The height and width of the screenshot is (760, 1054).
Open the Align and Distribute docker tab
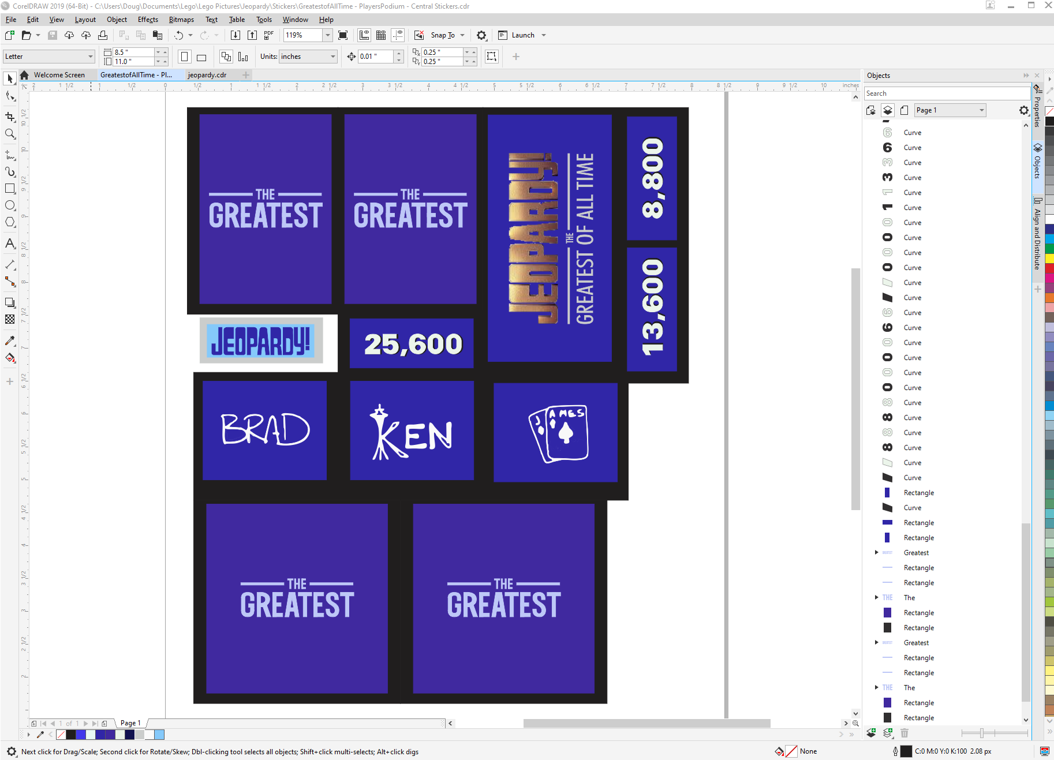click(1037, 234)
